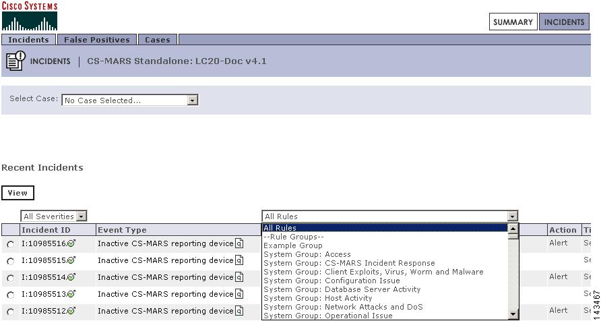The height and width of the screenshot is (321, 601).
Task: Select radio button for incident I:10985514
Action: (x=10, y=278)
